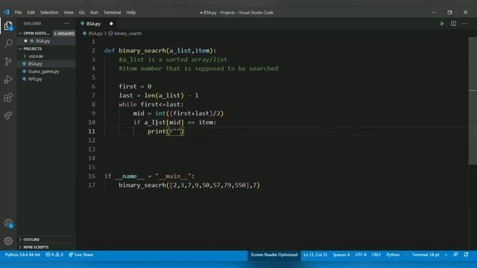Open the Edit menu
Image resolution: width=477 pixels, height=268 pixels.
(31, 13)
